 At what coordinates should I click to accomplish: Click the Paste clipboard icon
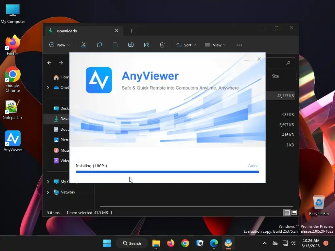[x=115, y=45]
